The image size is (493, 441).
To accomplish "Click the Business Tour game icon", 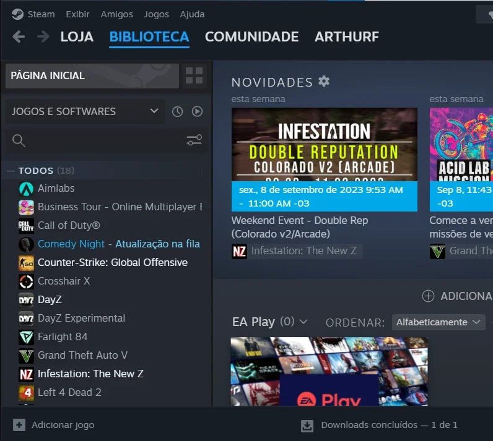I will pos(26,207).
